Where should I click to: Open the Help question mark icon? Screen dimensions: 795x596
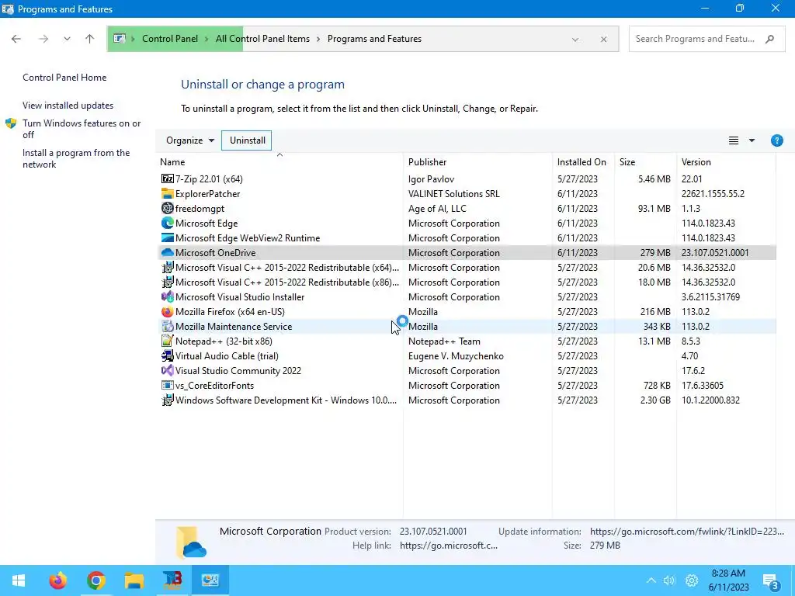click(x=776, y=140)
